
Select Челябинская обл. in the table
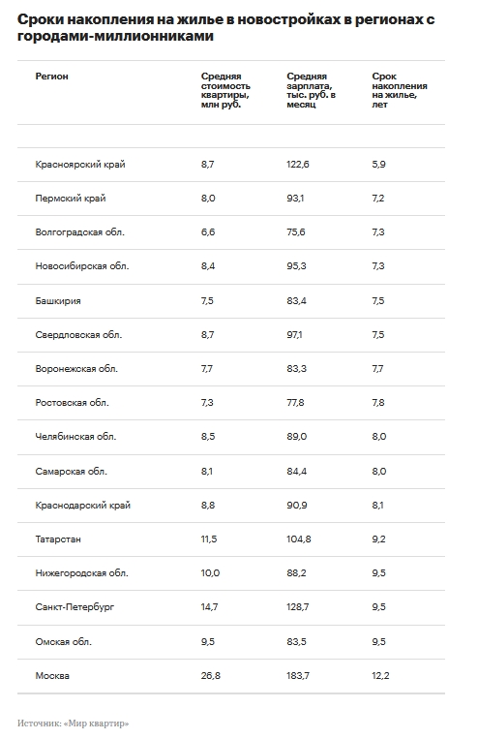pyautogui.click(x=75, y=437)
